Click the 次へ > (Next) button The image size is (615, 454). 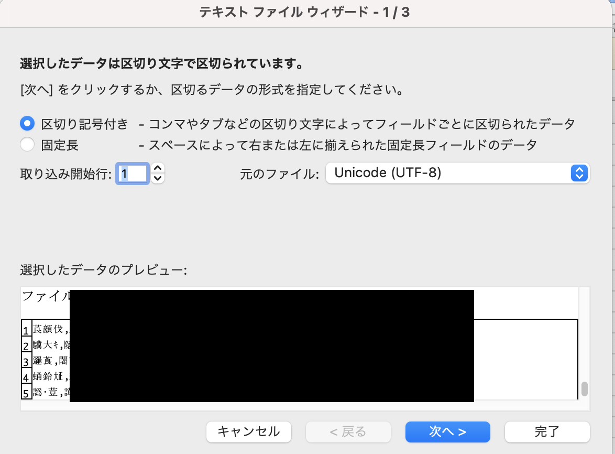tap(447, 431)
